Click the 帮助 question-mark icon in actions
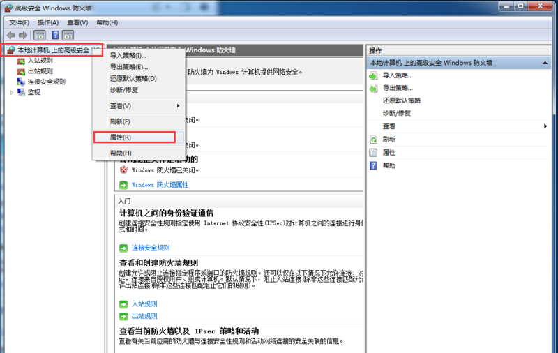Screen dimensions: 558x353 tap(373, 166)
